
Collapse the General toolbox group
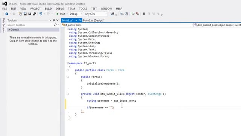9,29
